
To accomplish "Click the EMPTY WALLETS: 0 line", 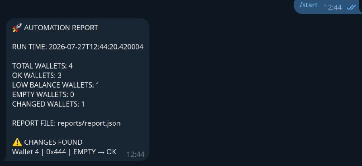I will pyautogui.click(x=43, y=94).
